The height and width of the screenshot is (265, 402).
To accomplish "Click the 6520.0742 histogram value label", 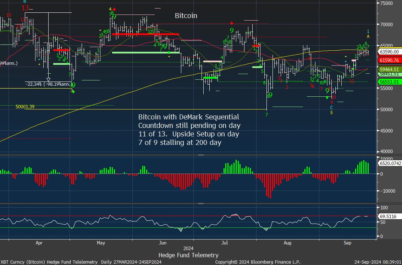I will [x=389, y=163].
